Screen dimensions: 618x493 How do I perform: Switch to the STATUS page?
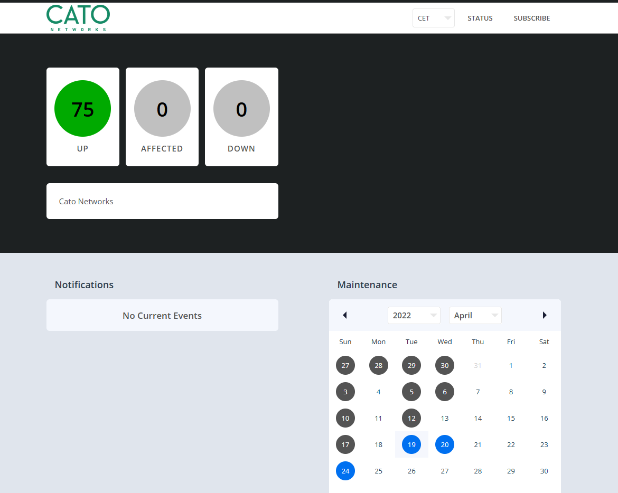480,18
